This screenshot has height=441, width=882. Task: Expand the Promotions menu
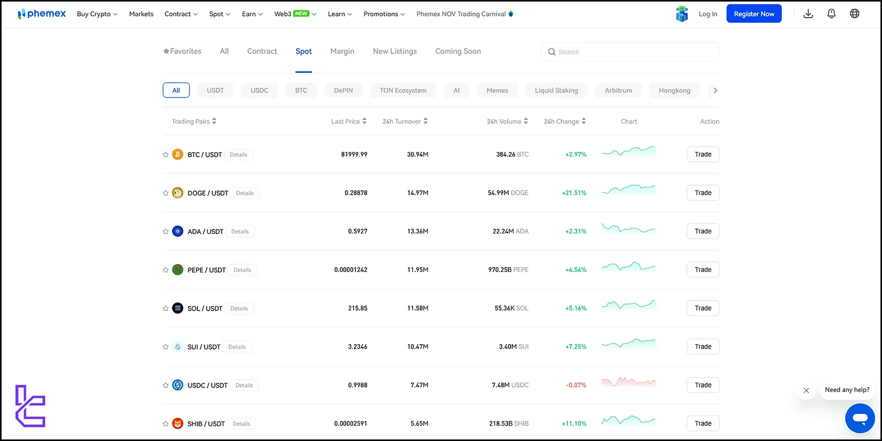(384, 14)
